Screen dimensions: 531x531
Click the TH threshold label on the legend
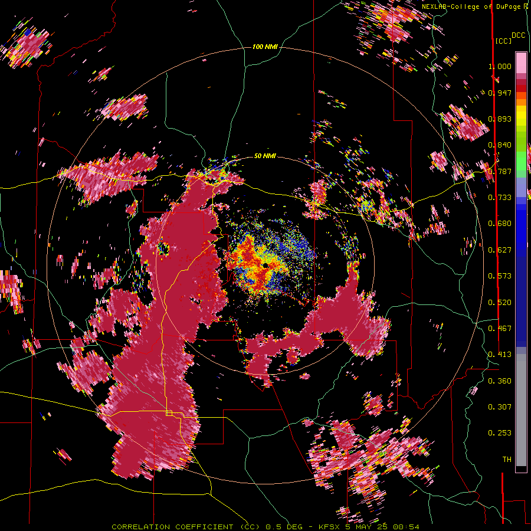point(507,460)
